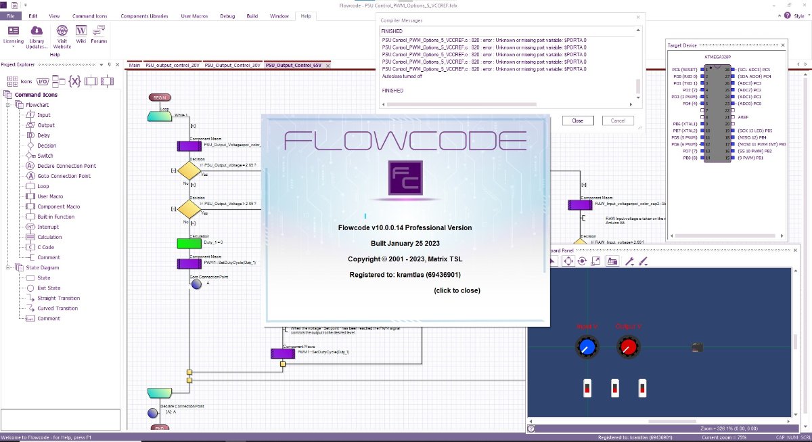Select the Curved Transition tree item
The width and height of the screenshot is (812, 442).
[x=52, y=308]
